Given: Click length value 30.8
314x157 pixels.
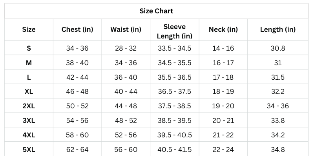Looking at the screenshot, I should [x=277, y=49].
